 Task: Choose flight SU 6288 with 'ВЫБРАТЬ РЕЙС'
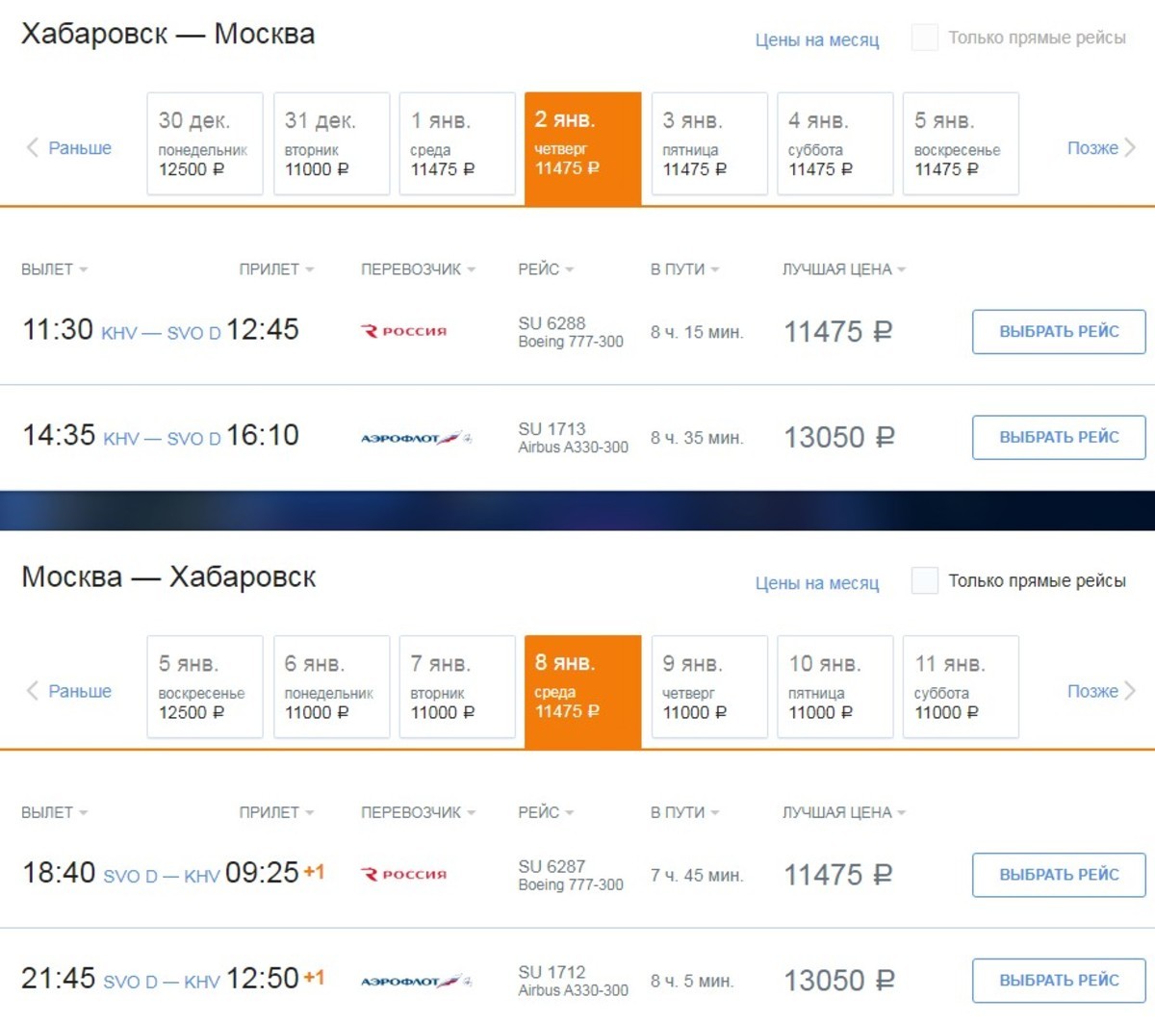click(1059, 332)
